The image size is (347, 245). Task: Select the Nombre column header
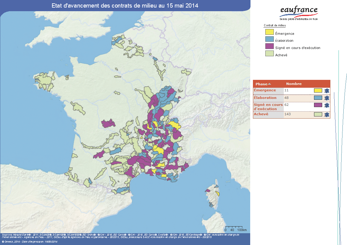(x=294, y=84)
